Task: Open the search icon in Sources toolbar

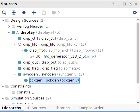Action: click(x=4, y=13)
